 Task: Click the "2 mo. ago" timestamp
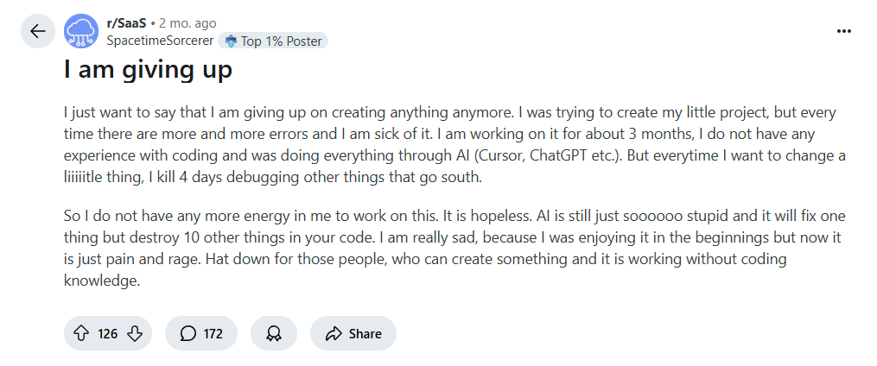pos(187,23)
